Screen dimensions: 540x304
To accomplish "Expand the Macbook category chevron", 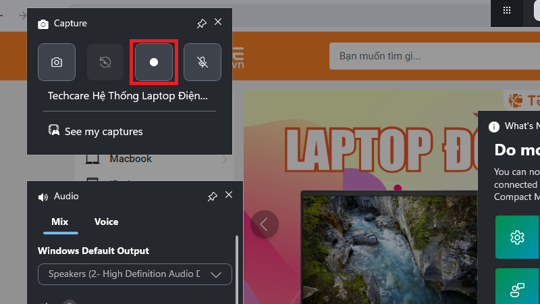I will point(224,159).
